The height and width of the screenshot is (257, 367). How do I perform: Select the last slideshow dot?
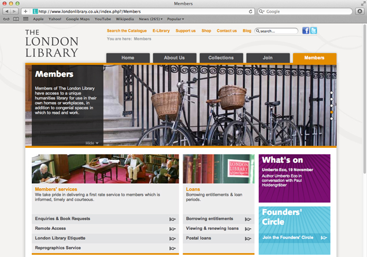pos(331,118)
